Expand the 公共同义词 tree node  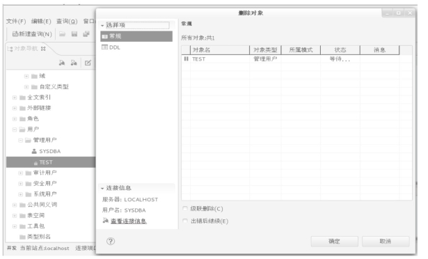click(x=15, y=205)
